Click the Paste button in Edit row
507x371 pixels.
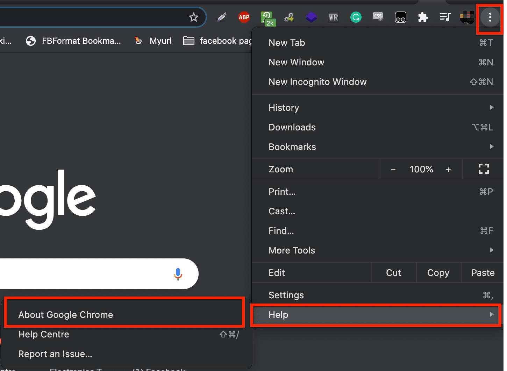click(x=483, y=273)
